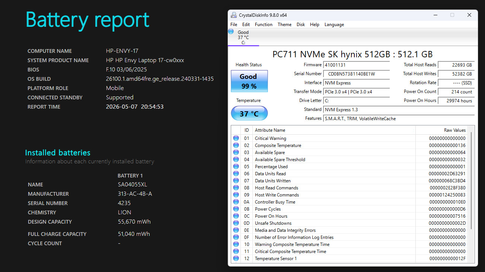Open the Language menu
The height and width of the screenshot is (272, 485).
pyautogui.click(x=334, y=25)
